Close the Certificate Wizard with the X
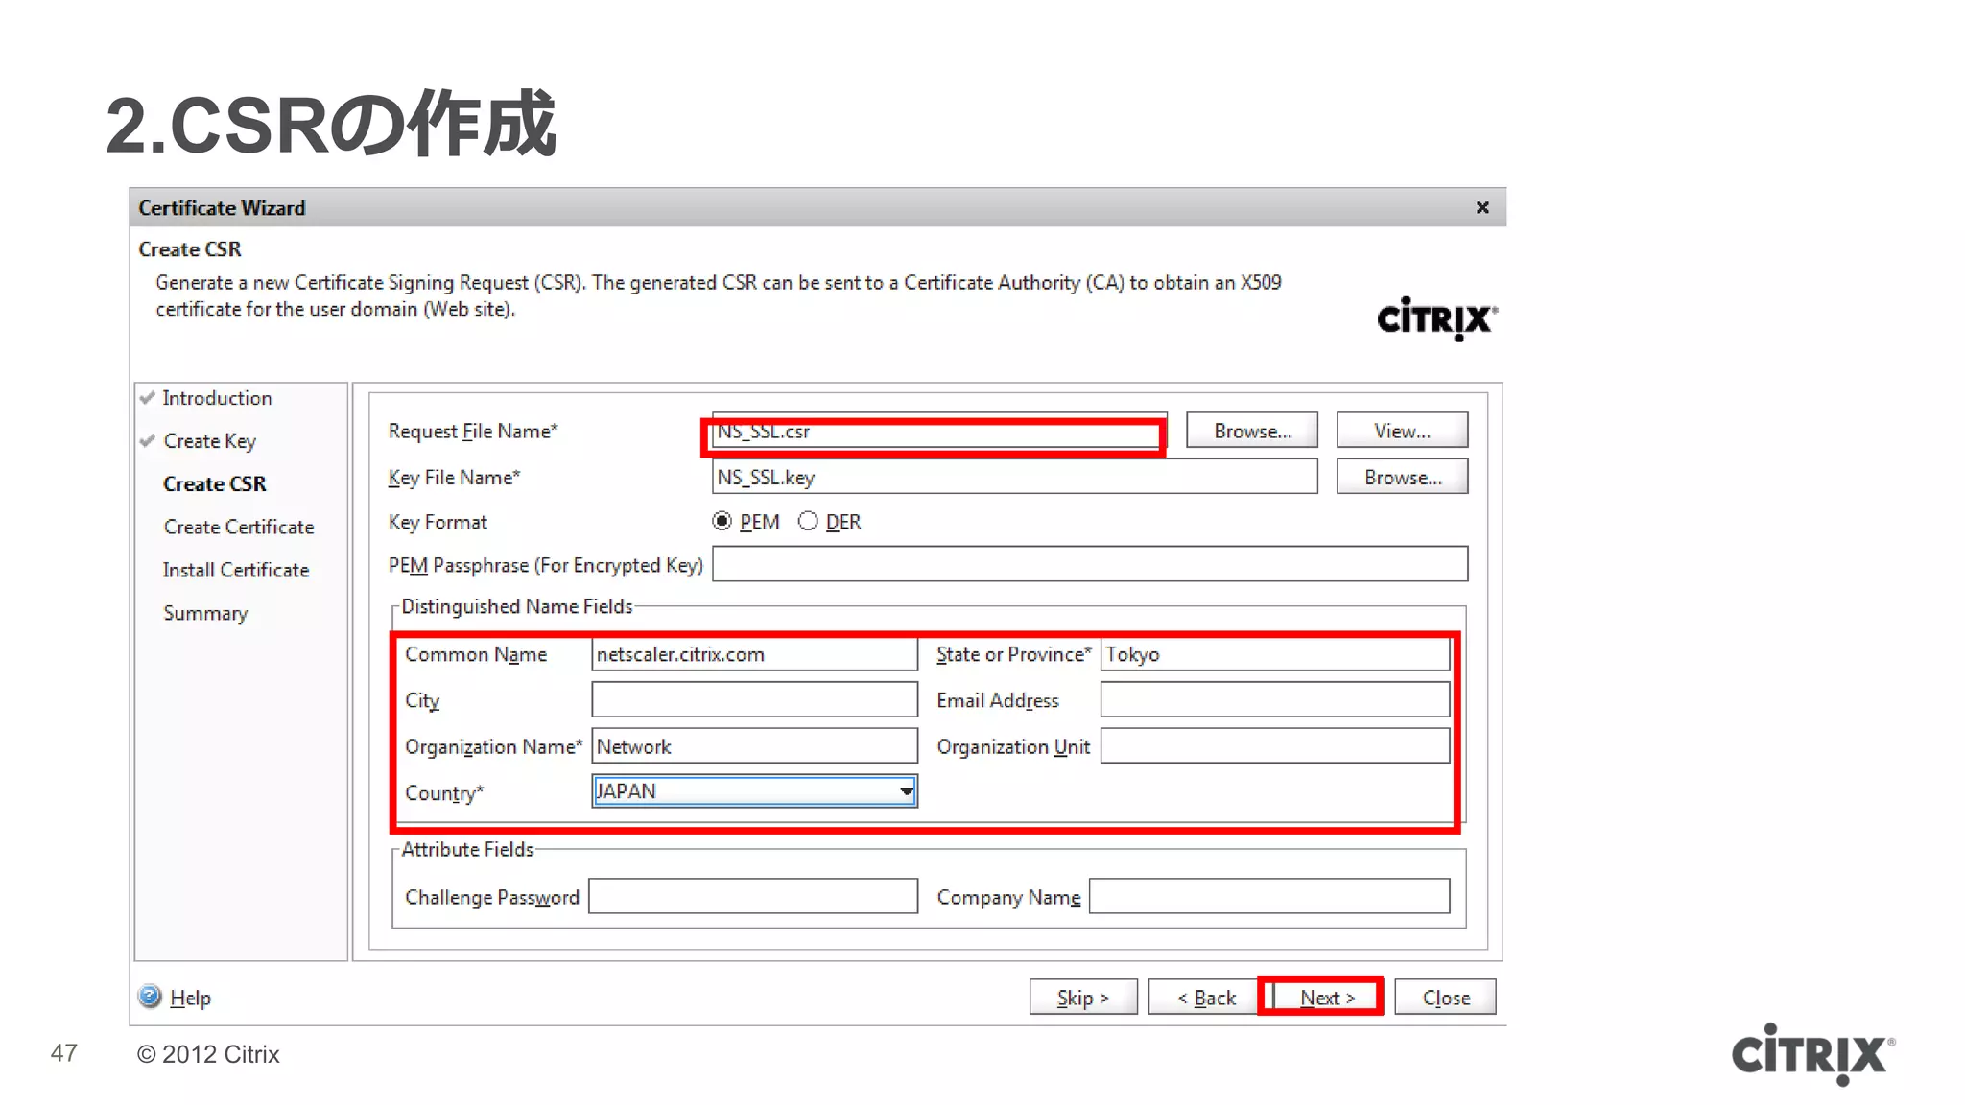Image resolution: width=1965 pixels, height=1105 pixels. pos(1482,207)
